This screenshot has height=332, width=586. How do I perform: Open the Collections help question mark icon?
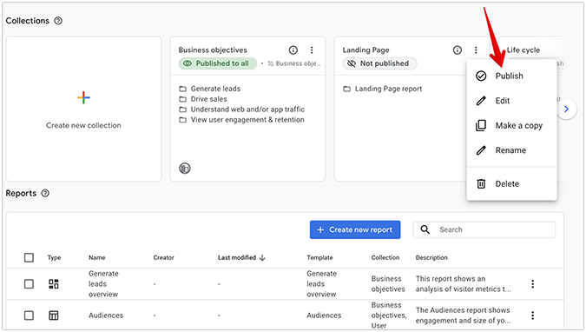pos(58,21)
